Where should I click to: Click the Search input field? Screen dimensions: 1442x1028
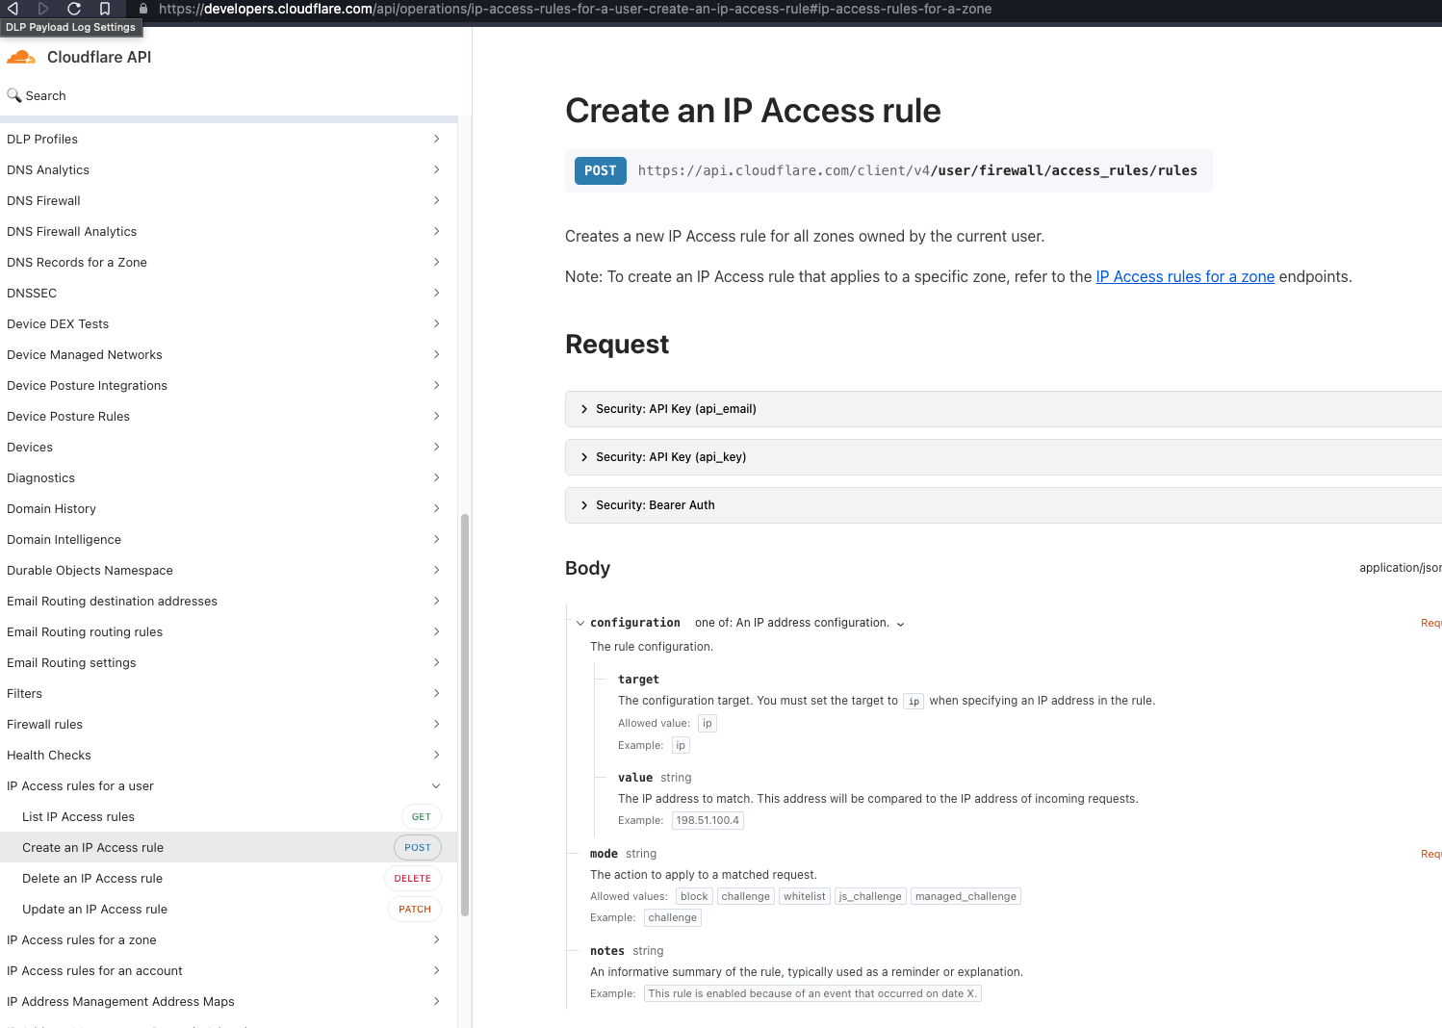[x=231, y=95]
